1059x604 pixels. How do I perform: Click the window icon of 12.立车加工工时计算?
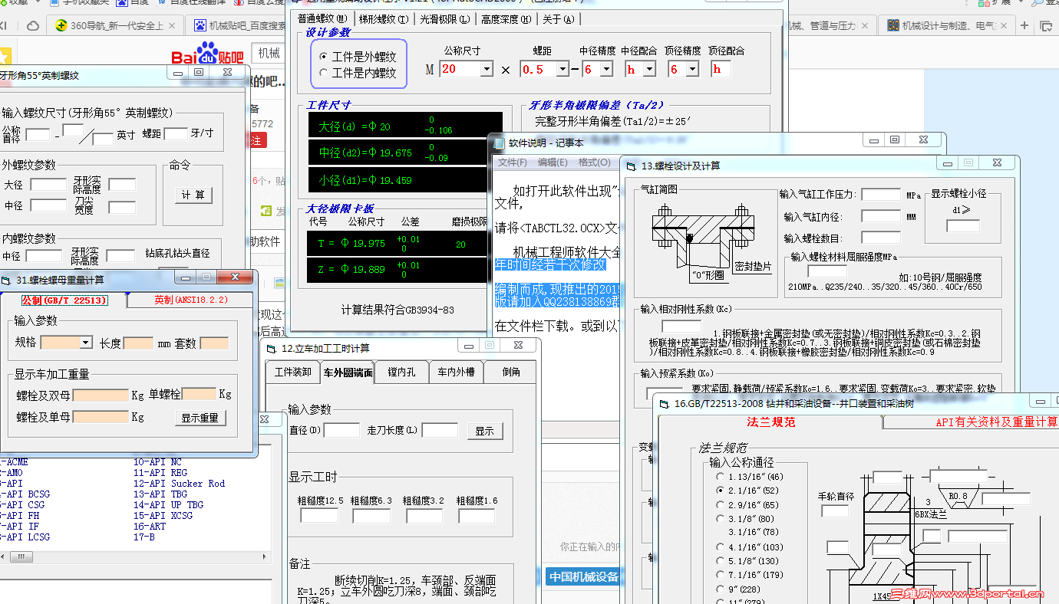coord(272,348)
